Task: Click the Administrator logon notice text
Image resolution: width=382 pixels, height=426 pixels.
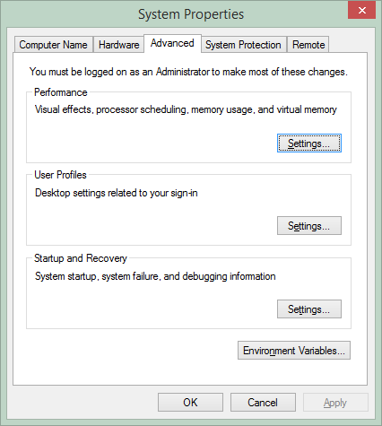Action: pyautogui.click(x=188, y=72)
